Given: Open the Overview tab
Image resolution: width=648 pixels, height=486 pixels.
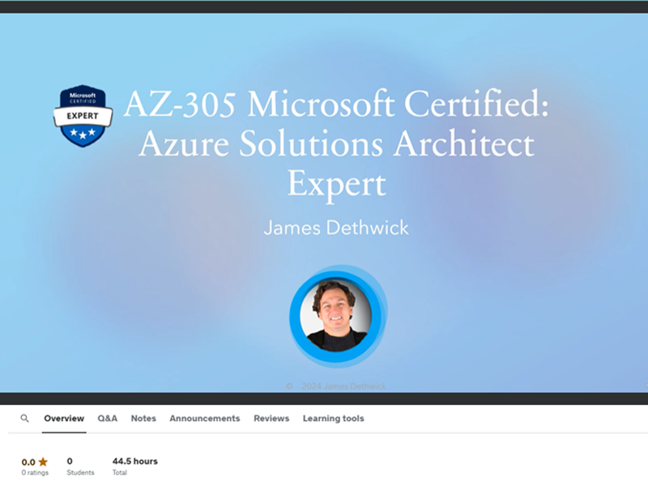Looking at the screenshot, I should pyautogui.click(x=64, y=419).
